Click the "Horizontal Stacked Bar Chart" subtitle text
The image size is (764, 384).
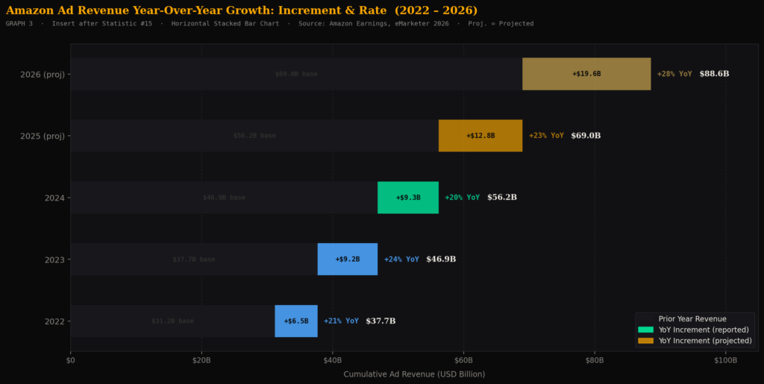(225, 23)
